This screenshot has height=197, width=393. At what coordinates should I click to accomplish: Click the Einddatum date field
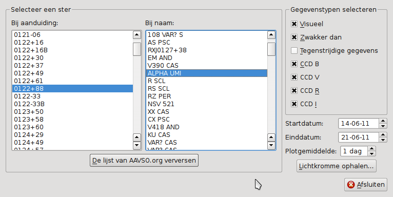pos(359,137)
